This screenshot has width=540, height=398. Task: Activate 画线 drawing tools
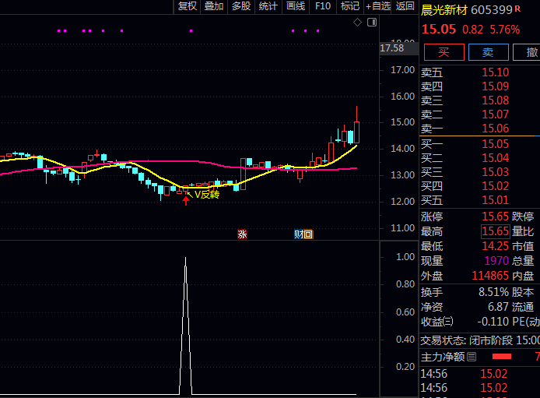point(296,6)
